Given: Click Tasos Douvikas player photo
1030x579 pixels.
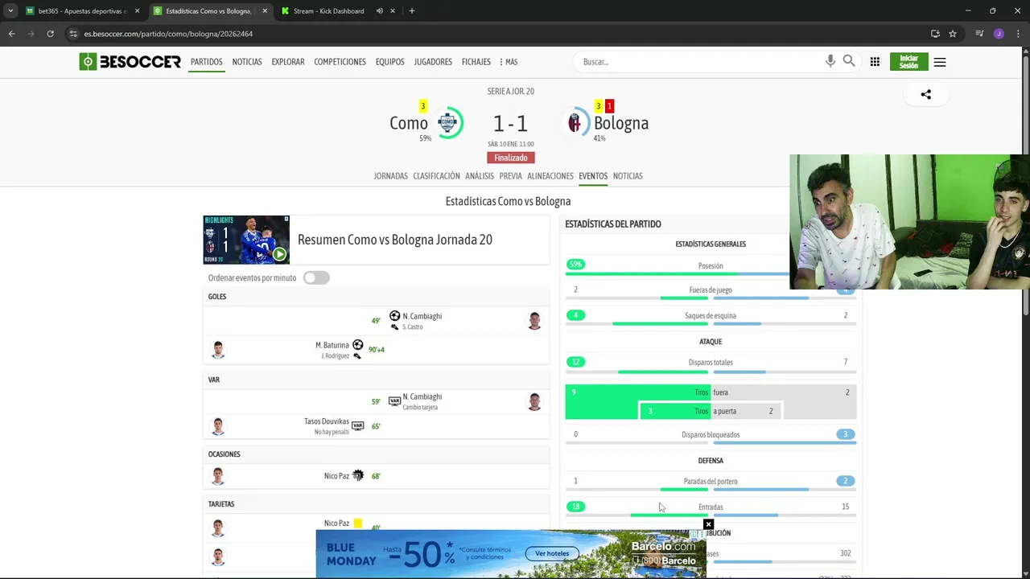Looking at the screenshot, I should pyautogui.click(x=218, y=426).
